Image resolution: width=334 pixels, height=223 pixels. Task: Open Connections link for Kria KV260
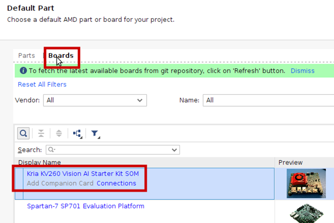click(x=116, y=183)
